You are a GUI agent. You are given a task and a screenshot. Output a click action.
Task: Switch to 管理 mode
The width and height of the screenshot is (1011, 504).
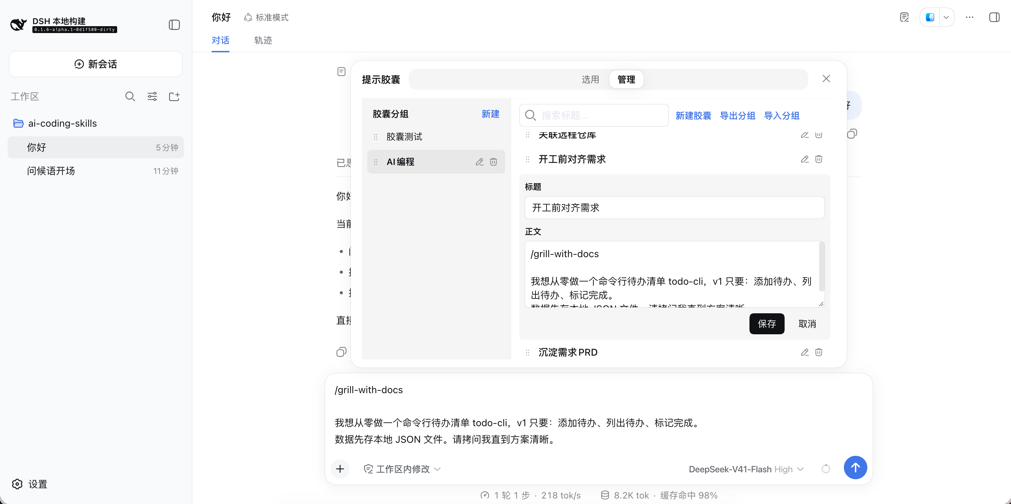pos(626,80)
